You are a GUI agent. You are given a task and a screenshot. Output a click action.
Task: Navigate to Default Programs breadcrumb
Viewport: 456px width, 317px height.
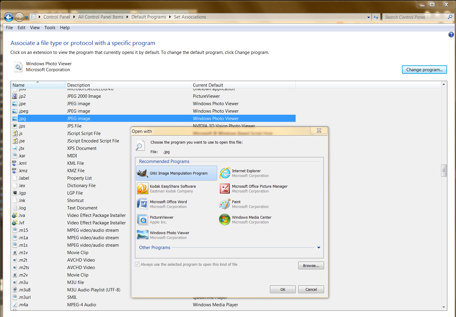click(x=149, y=17)
